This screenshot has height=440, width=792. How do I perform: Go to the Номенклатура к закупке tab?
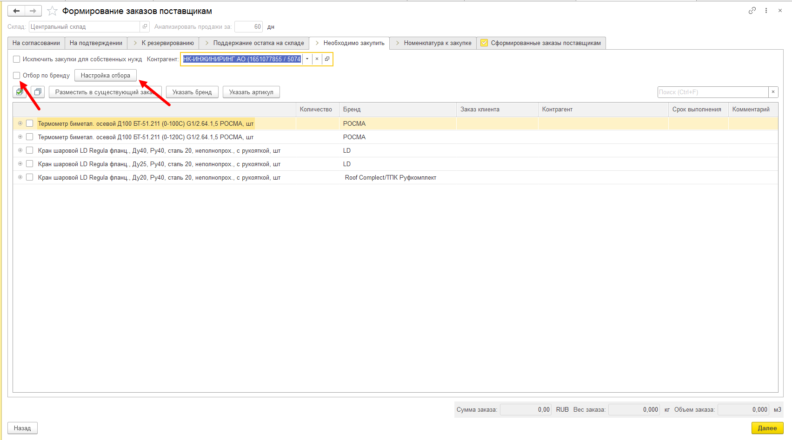coord(433,43)
